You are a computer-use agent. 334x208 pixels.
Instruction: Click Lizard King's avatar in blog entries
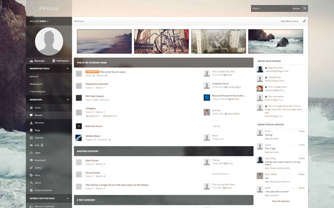(260, 69)
